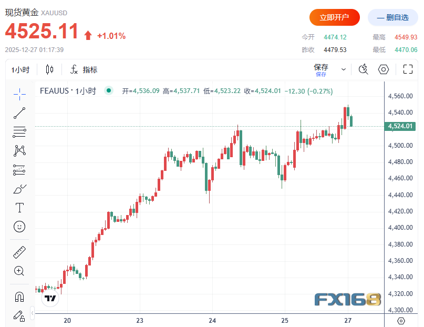This screenshot has height=327, width=424.
Task: Open the candlestick chart style menu
Action: [50, 69]
